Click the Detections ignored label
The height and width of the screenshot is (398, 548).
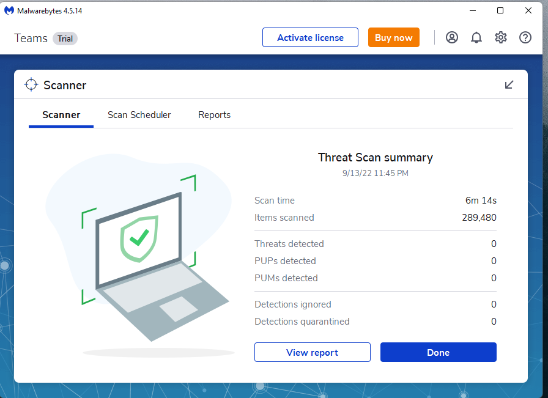(293, 304)
